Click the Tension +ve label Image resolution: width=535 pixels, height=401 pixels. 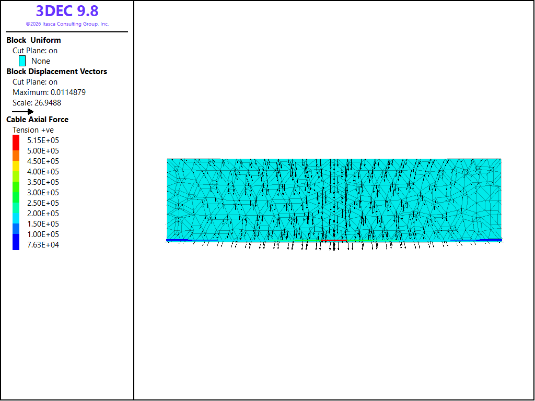pyautogui.click(x=33, y=130)
